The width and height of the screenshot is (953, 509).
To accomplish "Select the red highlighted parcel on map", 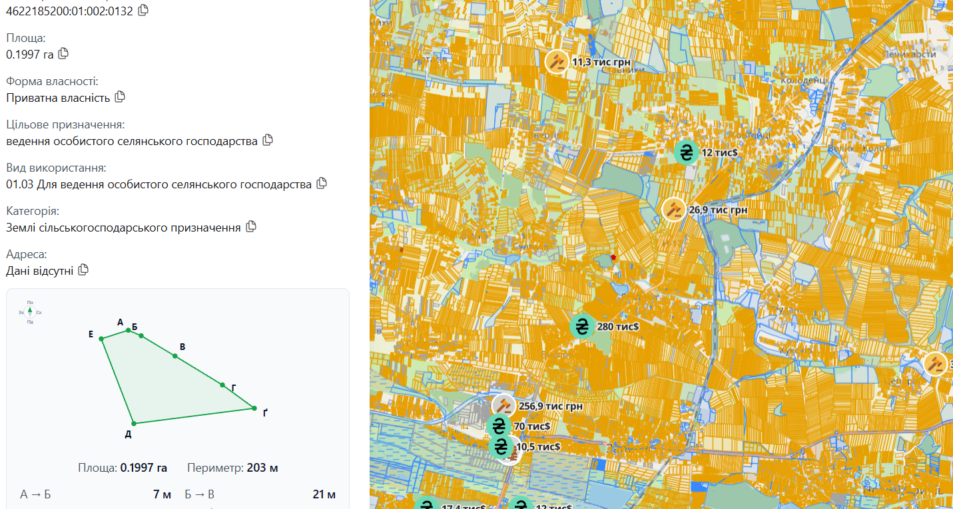I will click(613, 257).
